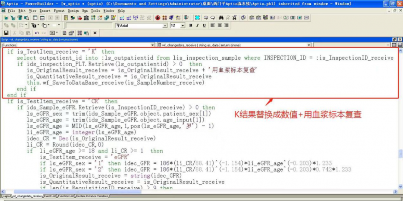Image resolution: width=403 pixels, height=201 pixels.
Task: Open the Library painter icon
Action: [86, 18]
